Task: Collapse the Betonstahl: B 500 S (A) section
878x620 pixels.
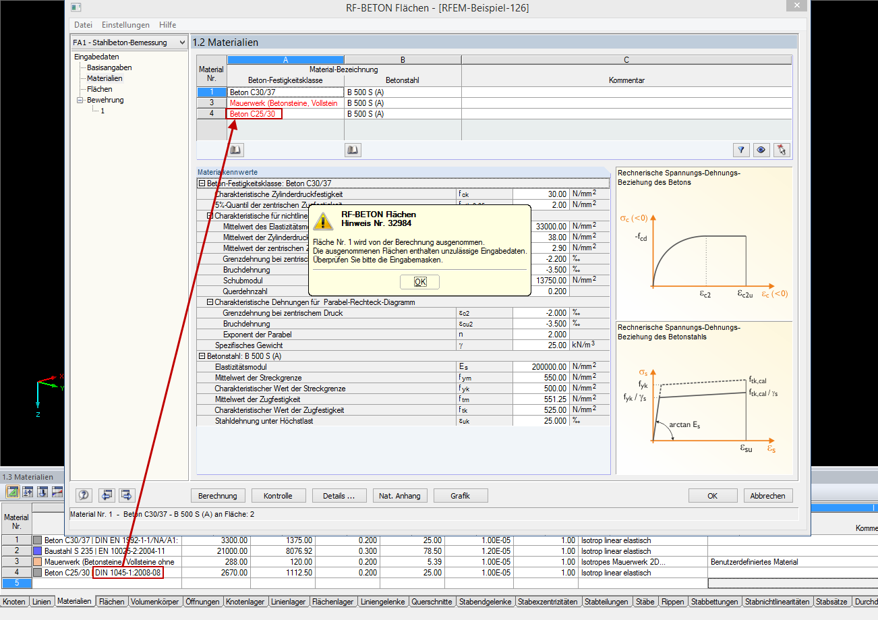Action: click(x=201, y=356)
